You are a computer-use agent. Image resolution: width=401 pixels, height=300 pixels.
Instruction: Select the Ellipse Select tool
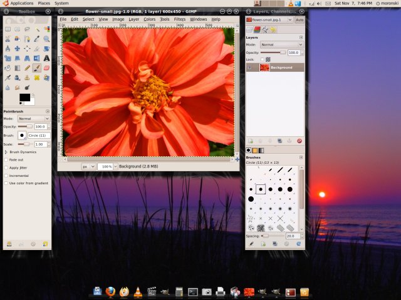click(x=17, y=29)
